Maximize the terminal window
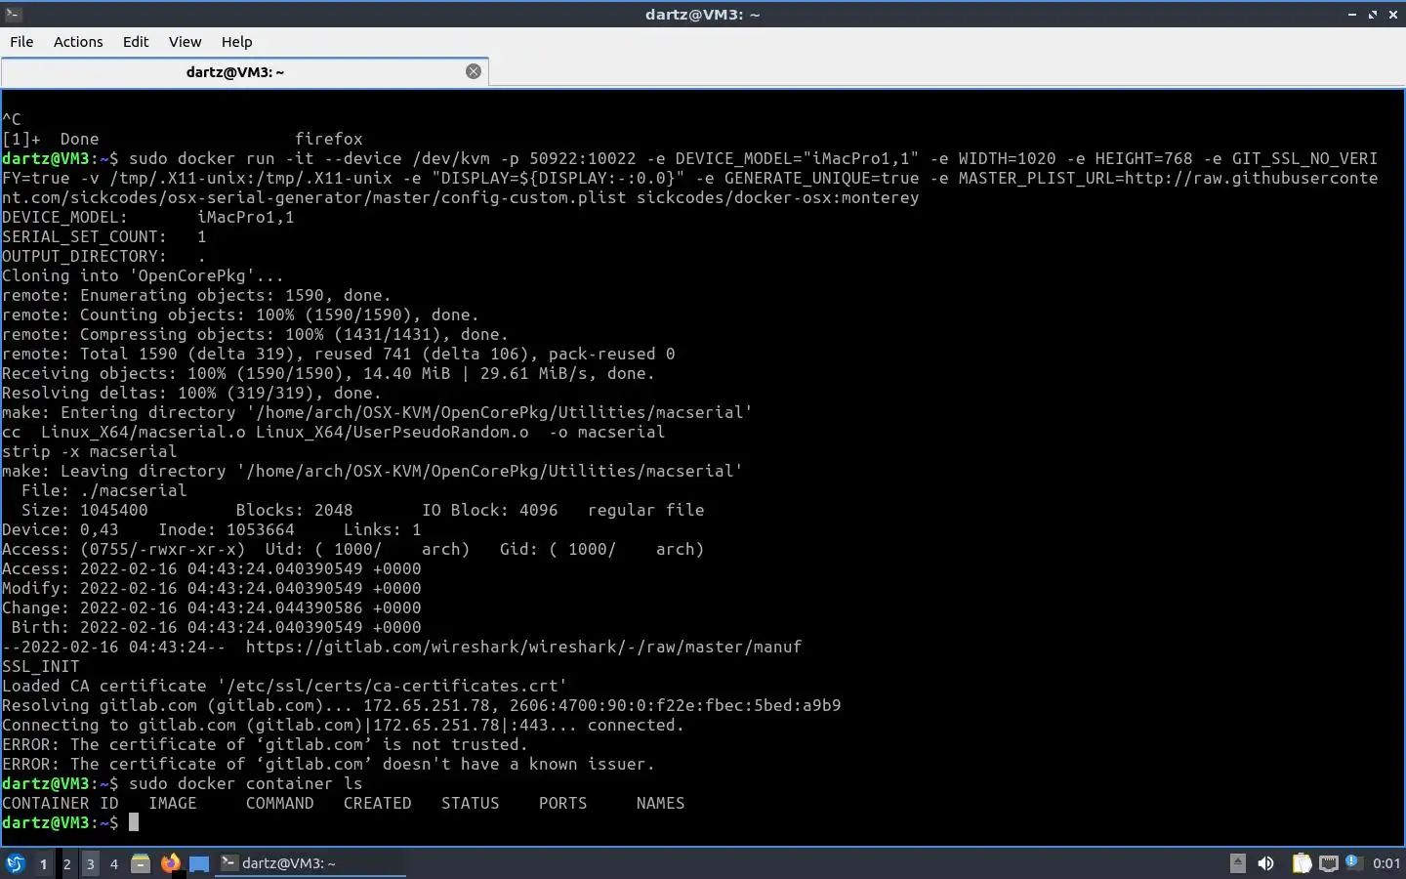Viewport: 1406px width, 879px height. (x=1372, y=15)
